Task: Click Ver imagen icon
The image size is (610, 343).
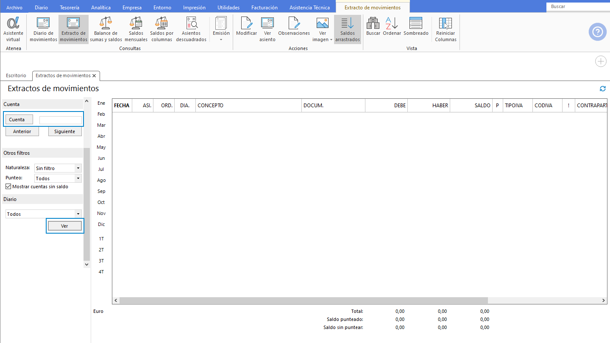Action: (323, 23)
